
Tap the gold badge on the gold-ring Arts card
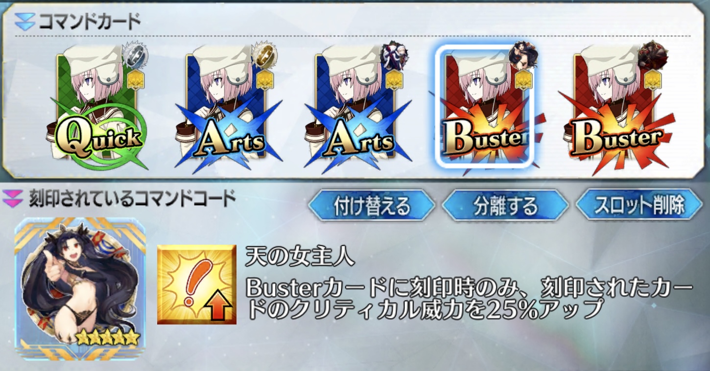pos(264,80)
